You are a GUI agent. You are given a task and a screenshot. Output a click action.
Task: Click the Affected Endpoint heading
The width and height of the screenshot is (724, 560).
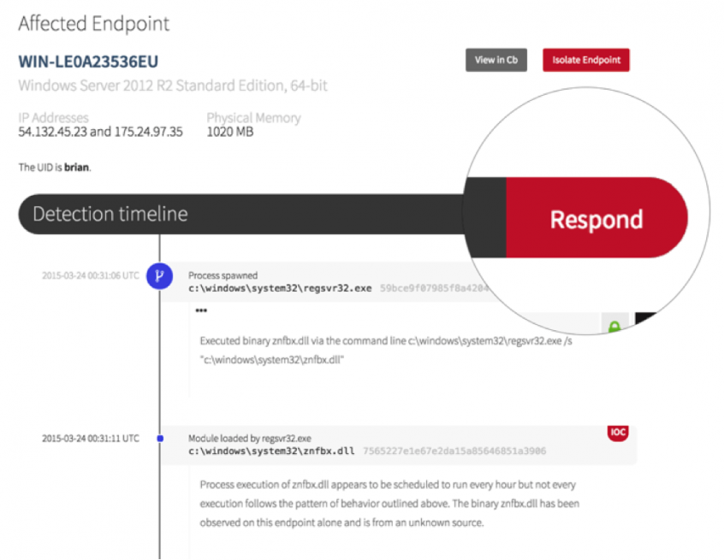tap(94, 23)
